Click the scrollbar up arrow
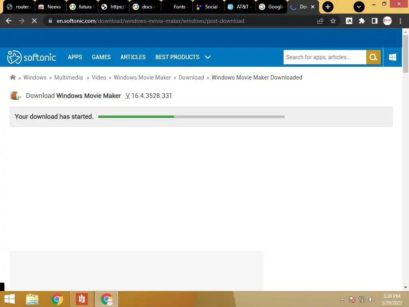The height and width of the screenshot is (307, 409). pyautogui.click(x=405, y=32)
